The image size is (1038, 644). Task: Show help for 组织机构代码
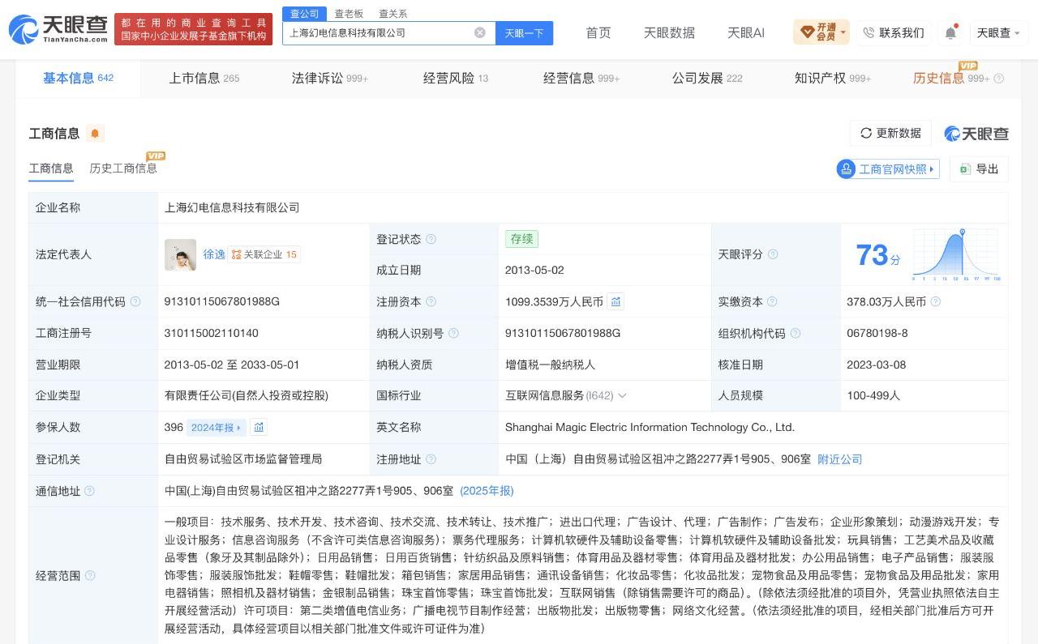(796, 333)
